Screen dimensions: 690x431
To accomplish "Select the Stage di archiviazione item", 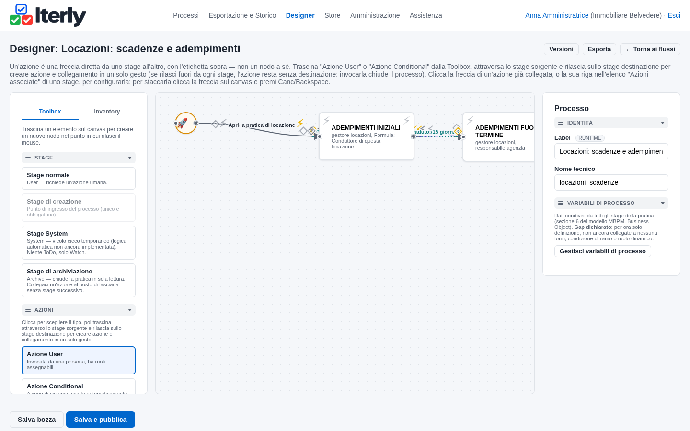I will tap(79, 280).
